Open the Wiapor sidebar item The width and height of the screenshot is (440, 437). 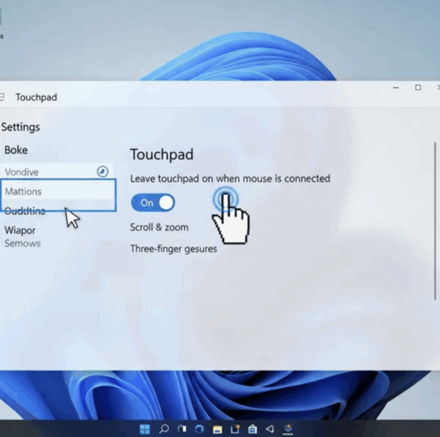[x=20, y=231]
